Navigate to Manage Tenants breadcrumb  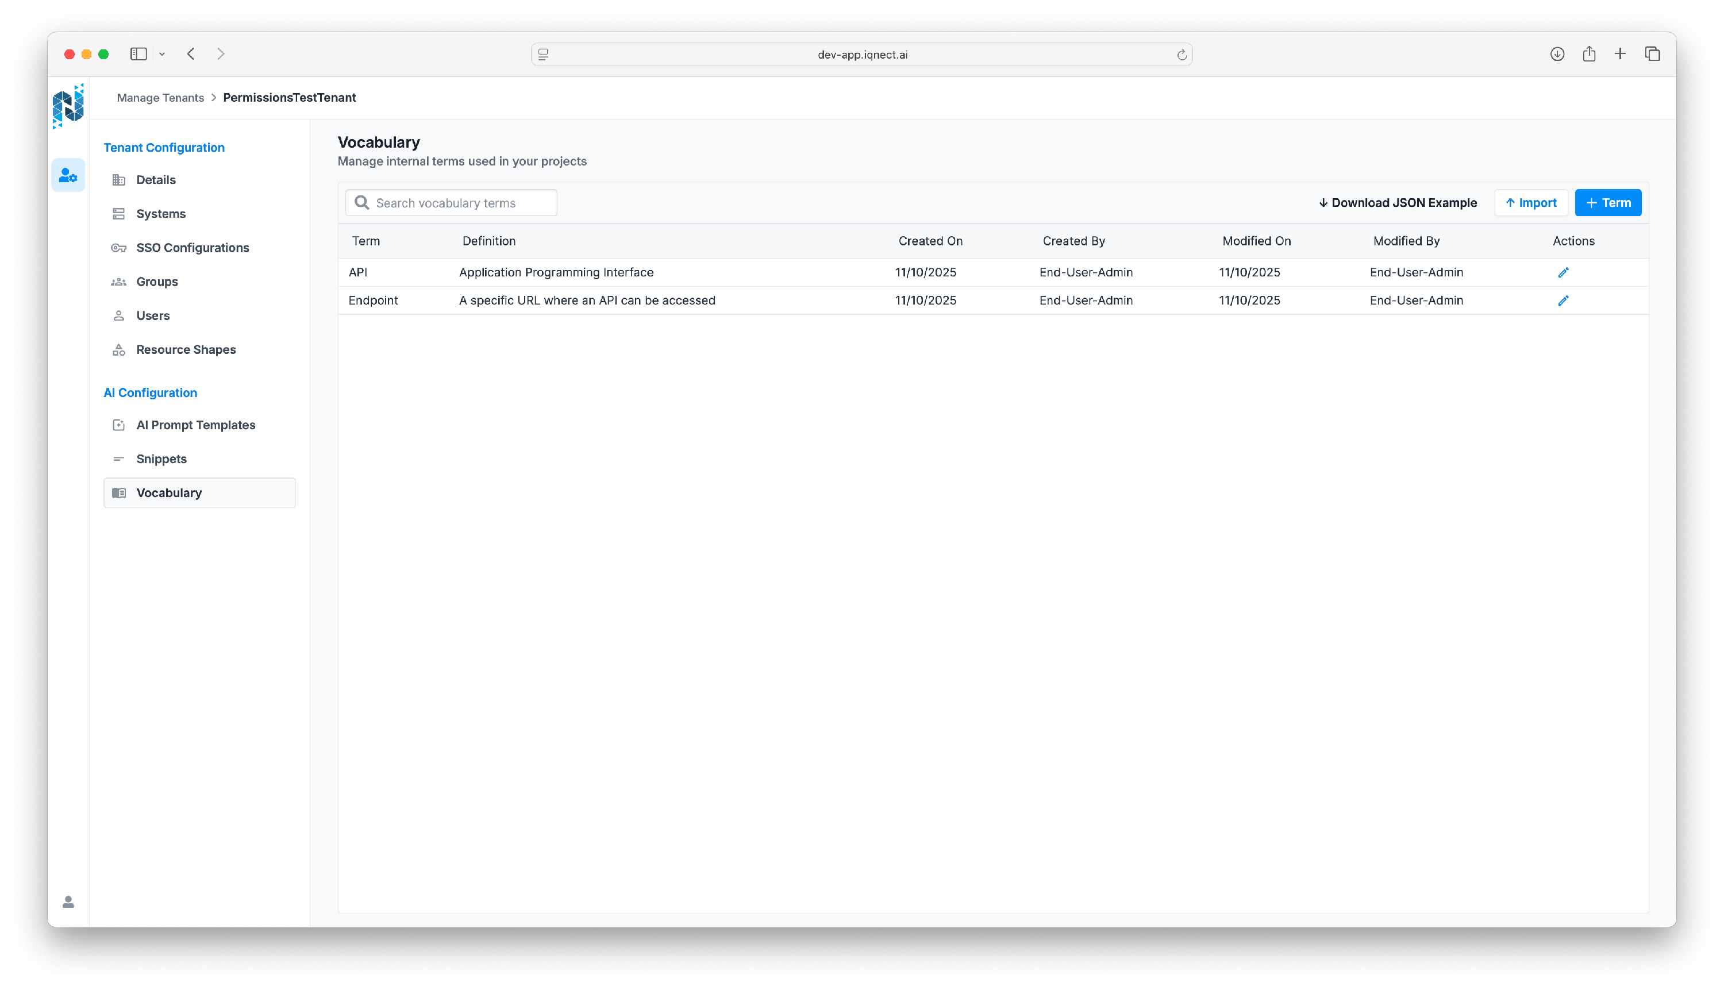point(160,98)
